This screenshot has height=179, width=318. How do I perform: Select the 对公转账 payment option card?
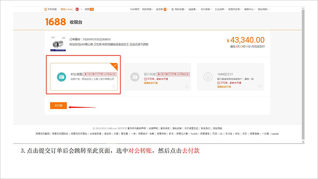pyautogui.click(x=84, y=77)
